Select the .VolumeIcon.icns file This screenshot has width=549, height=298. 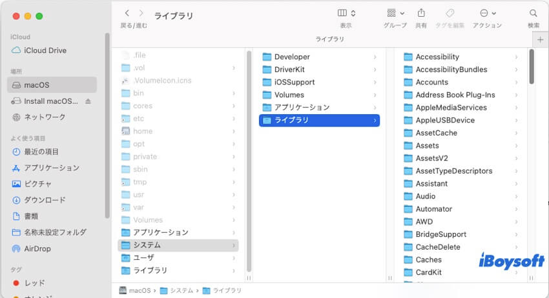(178, 81)
